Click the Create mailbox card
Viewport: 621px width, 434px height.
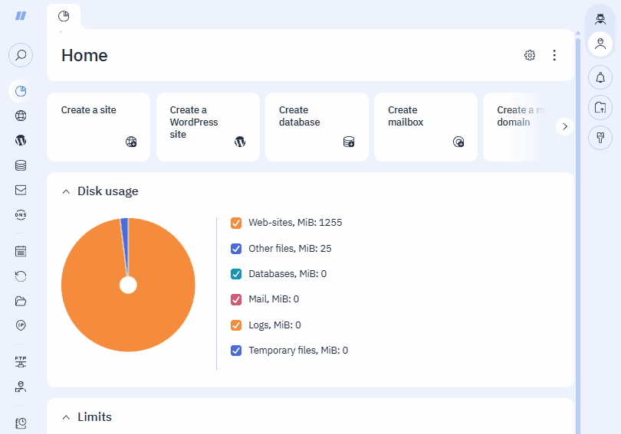click(426, 127)
